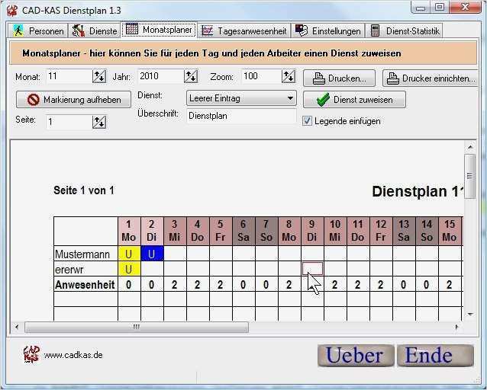Click day header 12 Fr
This screenshot has width=487, height=390.
tap(381, 231)
